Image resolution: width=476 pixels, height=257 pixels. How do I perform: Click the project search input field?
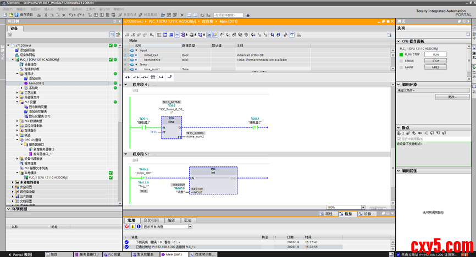[229, 15]
